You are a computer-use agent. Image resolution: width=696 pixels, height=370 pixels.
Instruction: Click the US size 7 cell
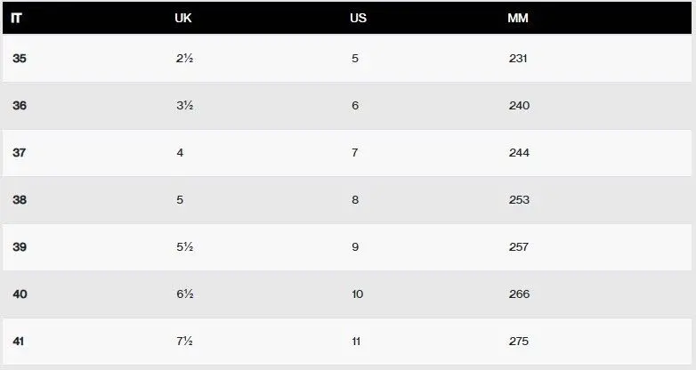pos(354,153)
